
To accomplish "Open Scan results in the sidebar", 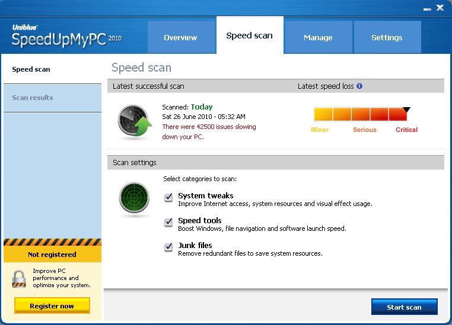I will click(52, 98).
